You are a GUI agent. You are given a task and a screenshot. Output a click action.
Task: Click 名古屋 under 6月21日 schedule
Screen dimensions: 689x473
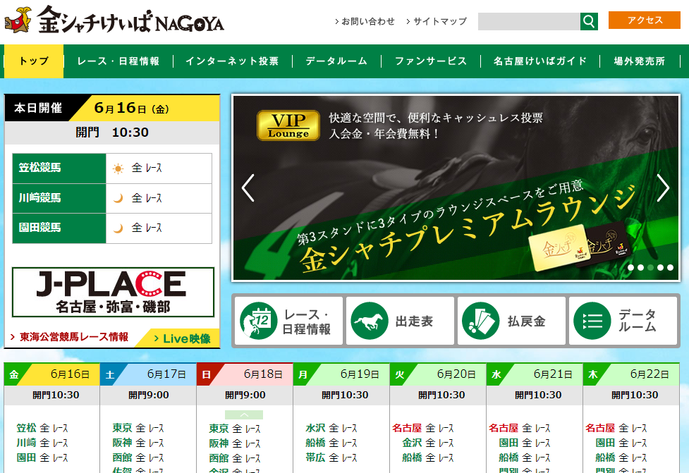point(504,428)
